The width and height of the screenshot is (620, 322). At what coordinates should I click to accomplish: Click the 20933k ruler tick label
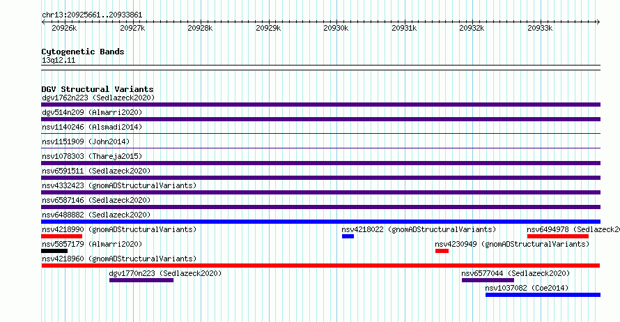click(540, 28)
